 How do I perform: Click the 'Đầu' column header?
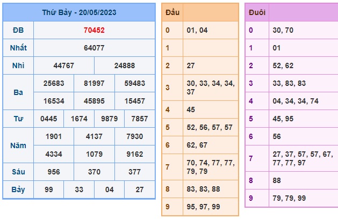[172, 12]
